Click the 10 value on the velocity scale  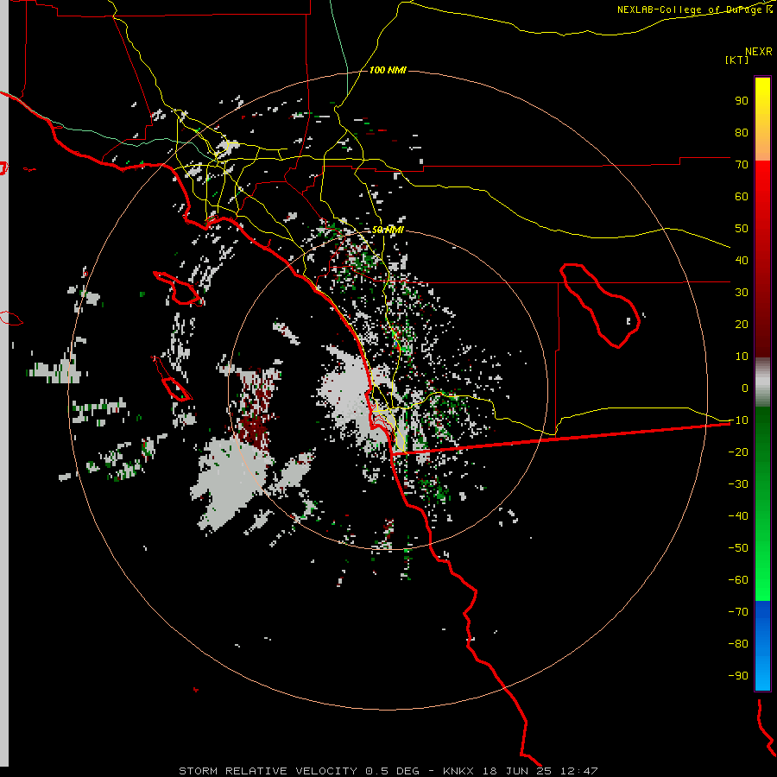tap(742, 357)
